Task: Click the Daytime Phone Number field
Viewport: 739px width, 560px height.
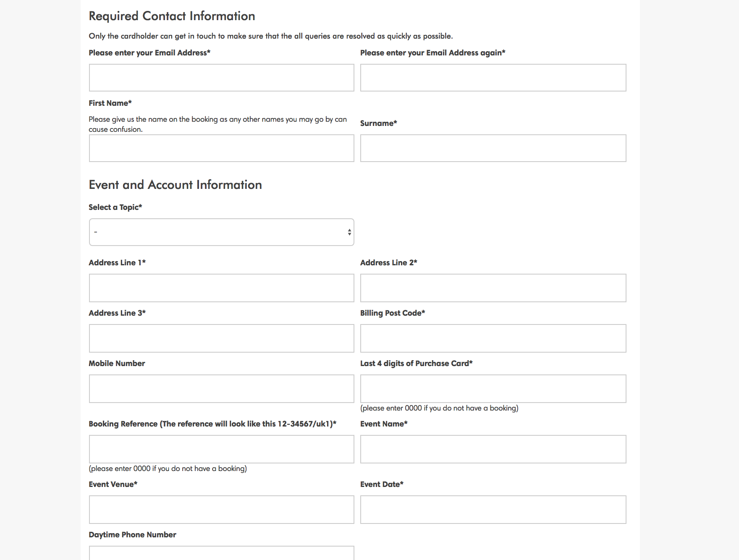Action: coord(221,553)
